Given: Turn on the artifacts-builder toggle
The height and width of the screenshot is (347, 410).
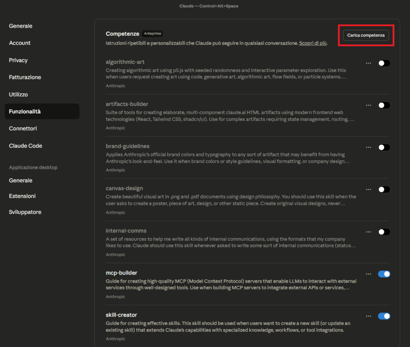Looking at the screenshot, I should point(384,105).
